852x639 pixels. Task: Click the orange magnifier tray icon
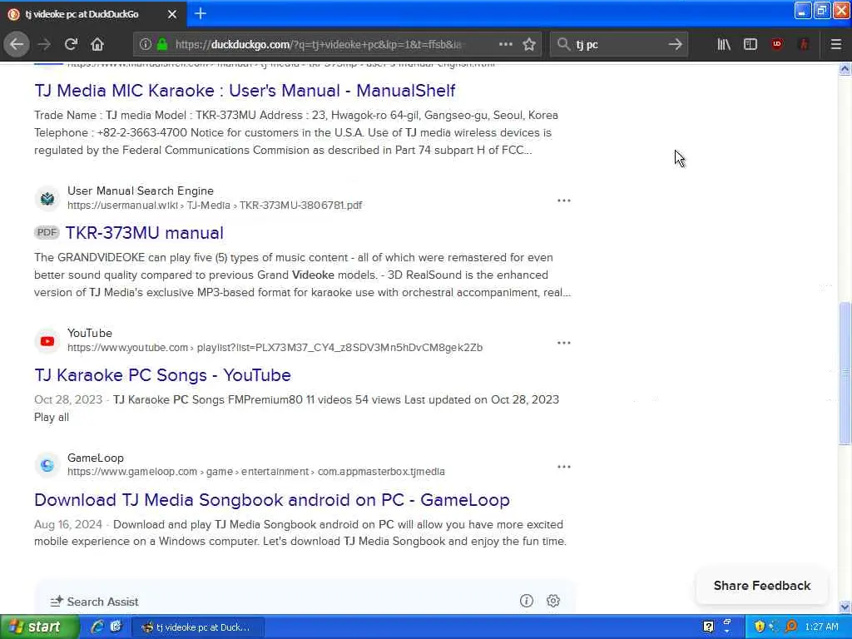[790, 627]
